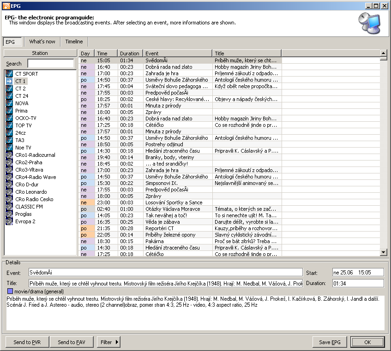
Task: Open the Timeline tab
Action: [x=74, y=42]
